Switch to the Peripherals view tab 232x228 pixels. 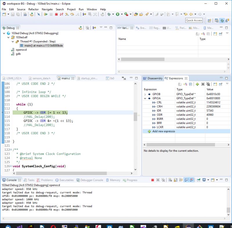tap(181, 28)
